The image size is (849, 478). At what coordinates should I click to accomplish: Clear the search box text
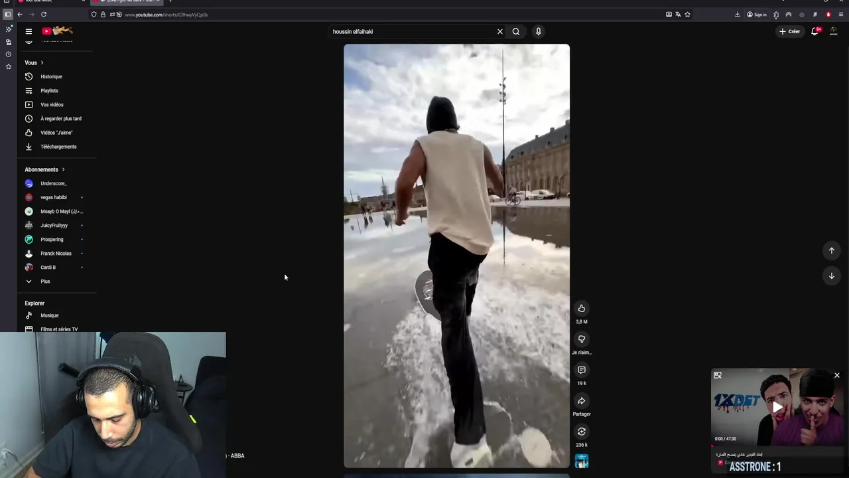tap(500, 31)
